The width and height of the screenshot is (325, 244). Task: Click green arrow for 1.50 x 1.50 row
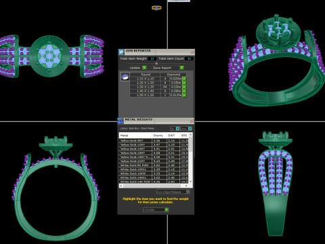coord(184,95)
